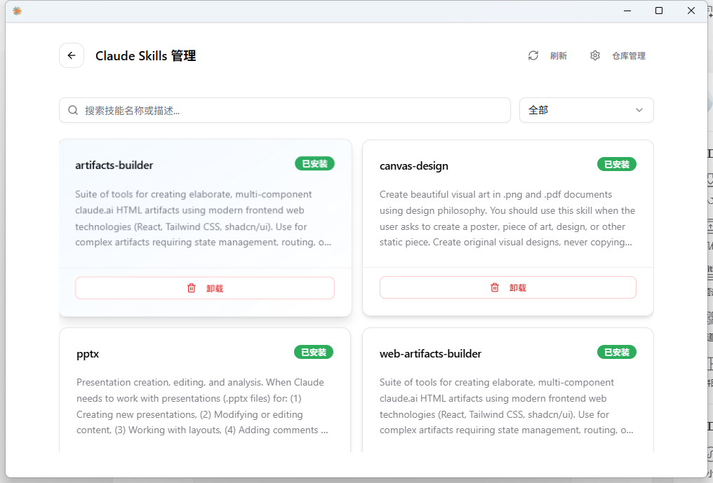Click 已安装 badge on web-artifacts-builder
This screenshot has height=483, width=713.
617,352
